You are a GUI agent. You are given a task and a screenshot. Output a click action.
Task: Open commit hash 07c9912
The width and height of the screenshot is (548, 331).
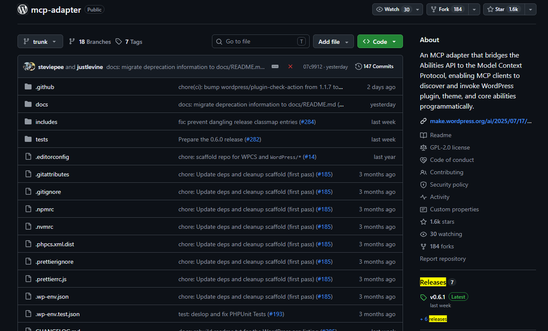click(x=313, y=67)
